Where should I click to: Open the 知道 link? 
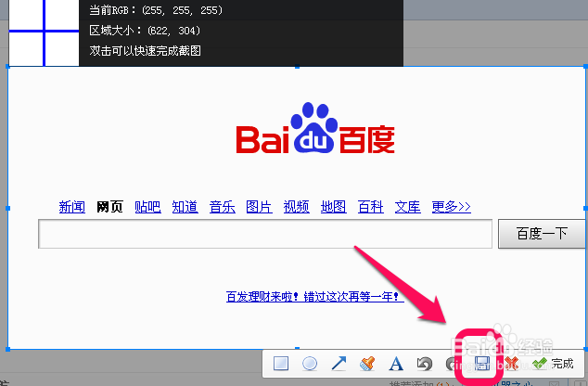tap(185, 207)
